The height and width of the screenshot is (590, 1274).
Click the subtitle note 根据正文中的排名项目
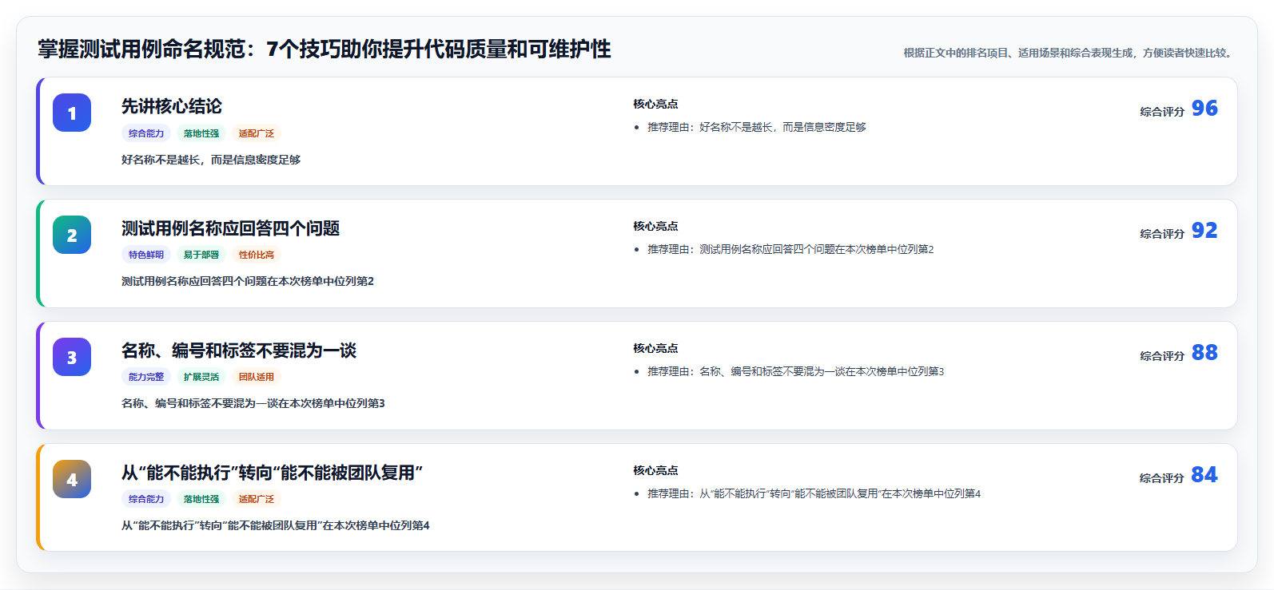tap(1069, 53)
